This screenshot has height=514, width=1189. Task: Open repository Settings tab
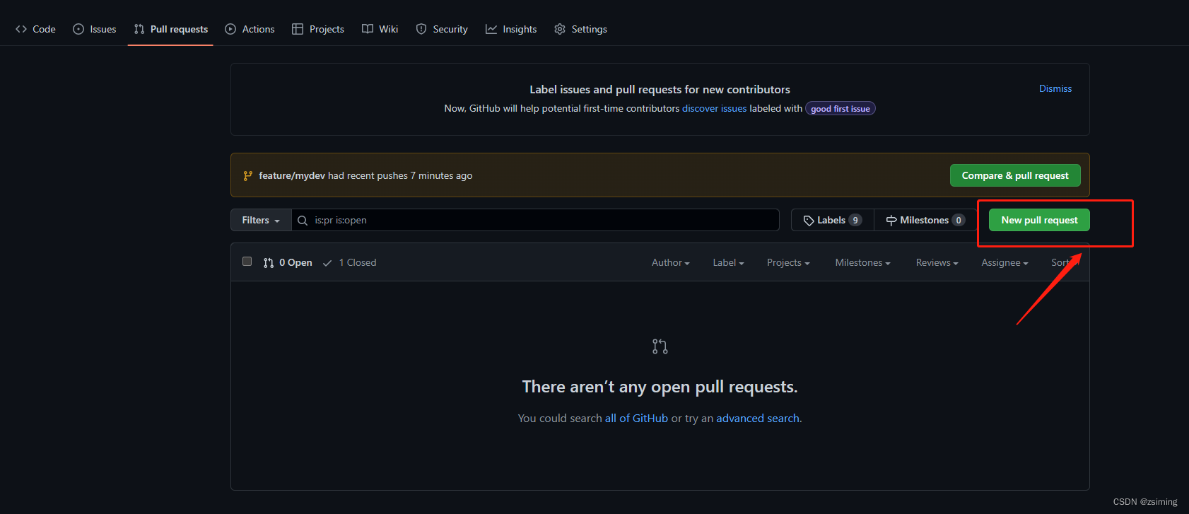click(580, 29)
